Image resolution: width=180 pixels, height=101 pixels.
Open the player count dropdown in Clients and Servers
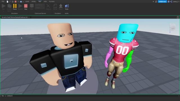tap(40, 8)
